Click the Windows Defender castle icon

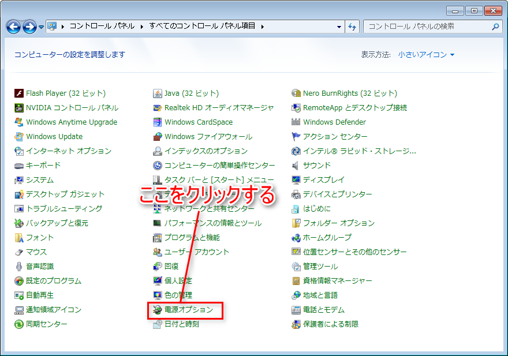coord(296,122)
